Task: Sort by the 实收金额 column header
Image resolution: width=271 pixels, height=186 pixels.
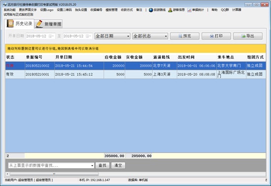Action: click(x=138, y=57)
